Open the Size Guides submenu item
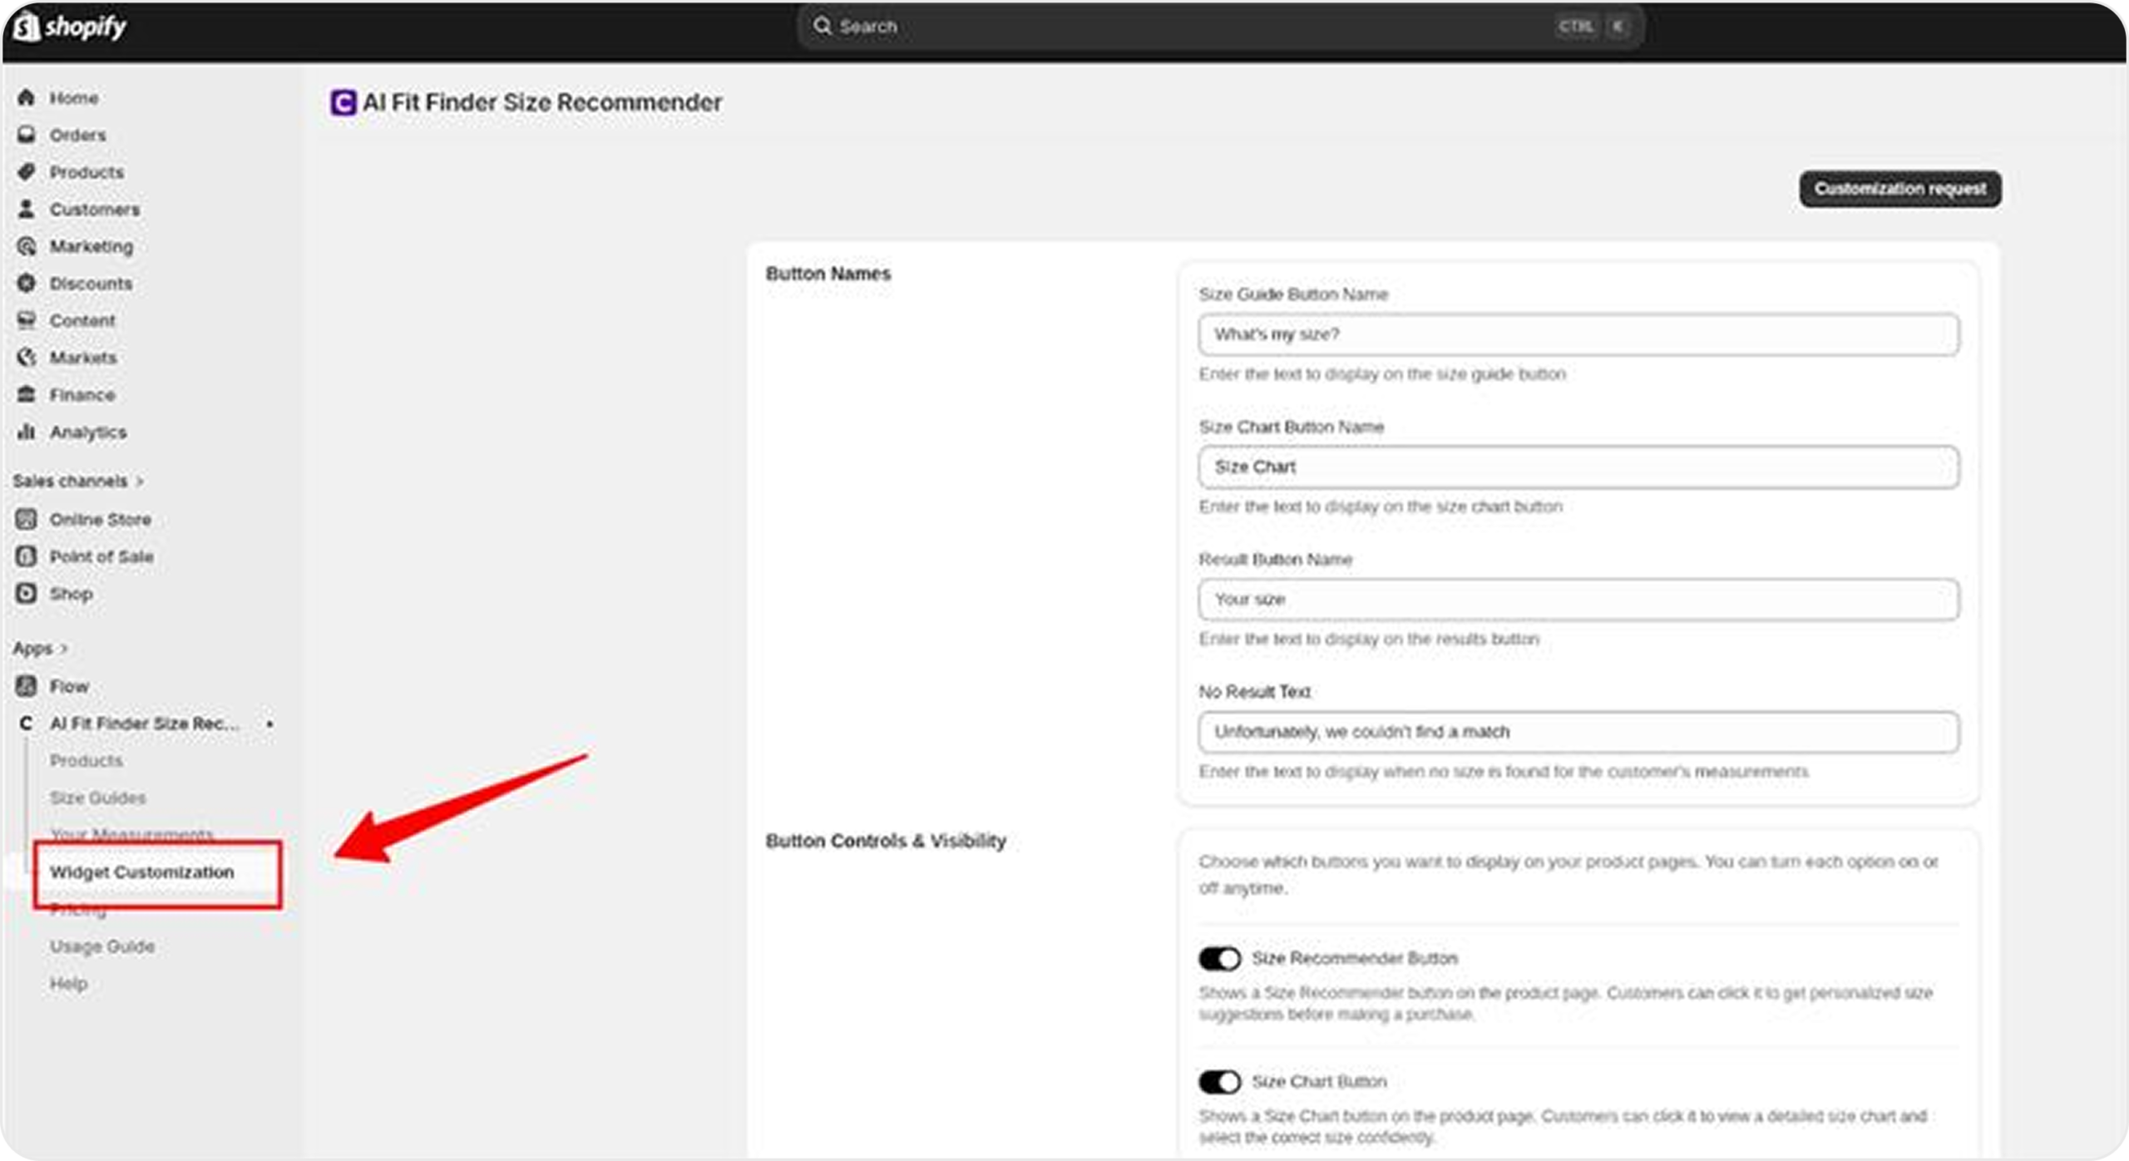Screen dimensions: 2129x1161 (97, 798)
